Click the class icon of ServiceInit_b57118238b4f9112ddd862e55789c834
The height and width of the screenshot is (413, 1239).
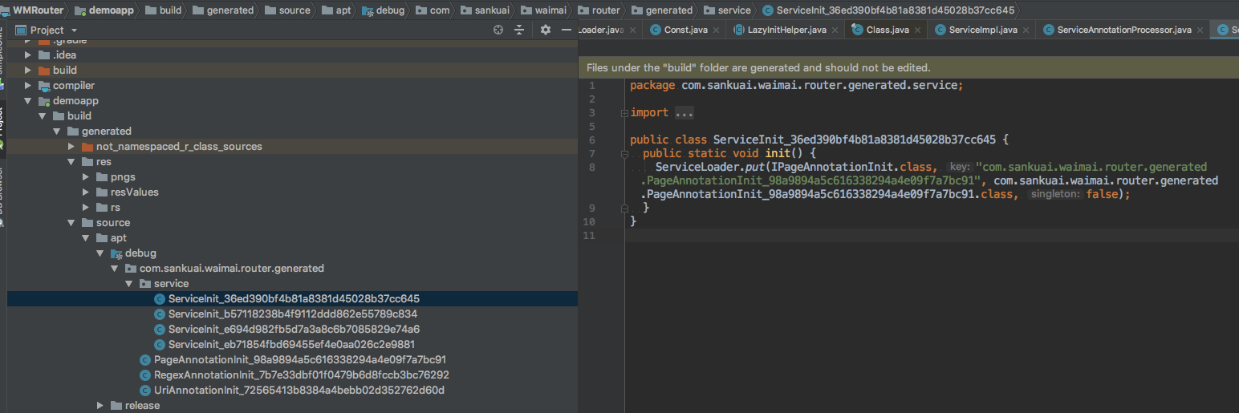(x=160, y=314)
